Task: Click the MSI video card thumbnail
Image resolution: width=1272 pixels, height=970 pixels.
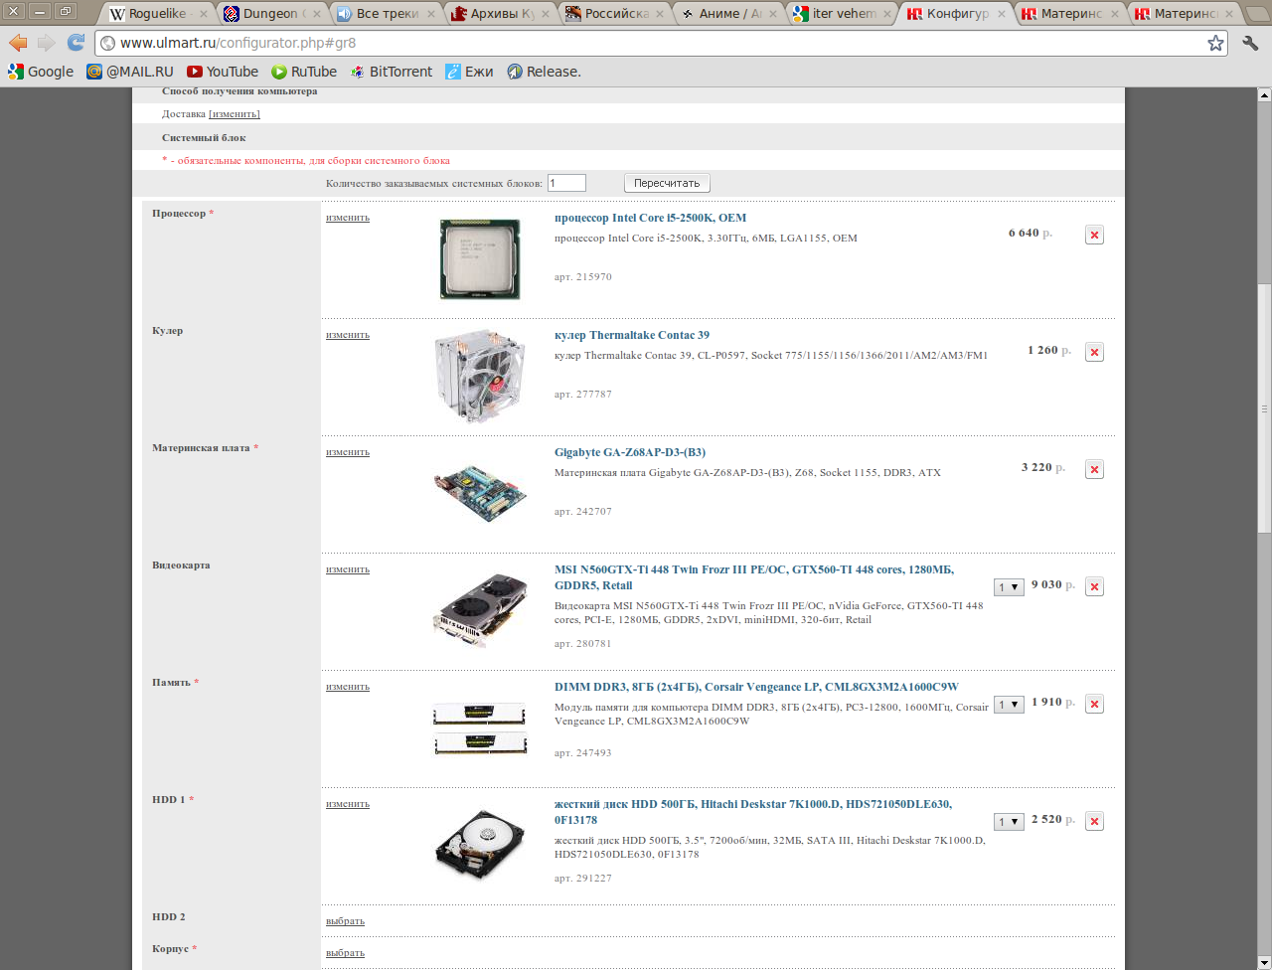Action: (x=480, y=610)
